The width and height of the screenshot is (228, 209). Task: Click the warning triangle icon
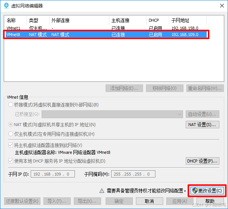tap(102, 191)
